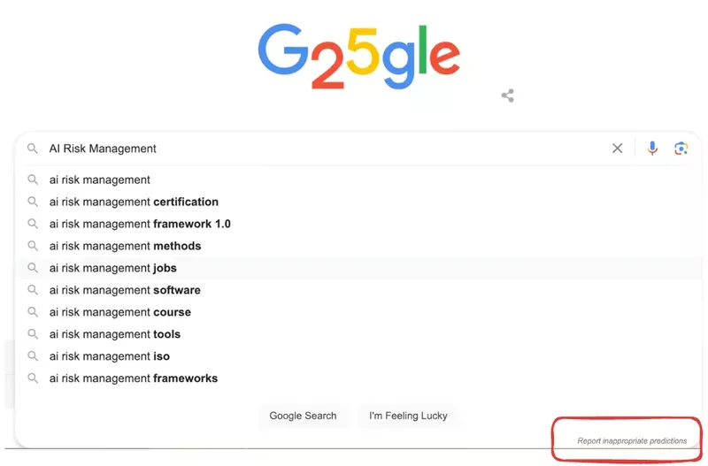
Task: Select 'ai risk management methods' suggestion
Action: [x=125, y=246]
